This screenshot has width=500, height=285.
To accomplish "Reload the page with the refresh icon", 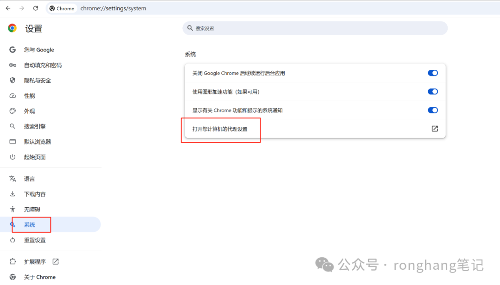I will (x=35, y=8).
